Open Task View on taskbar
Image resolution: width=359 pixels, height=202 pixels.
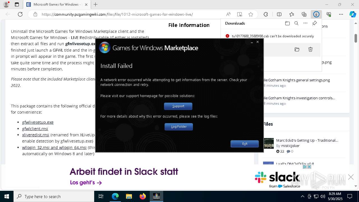click(101, 196)
